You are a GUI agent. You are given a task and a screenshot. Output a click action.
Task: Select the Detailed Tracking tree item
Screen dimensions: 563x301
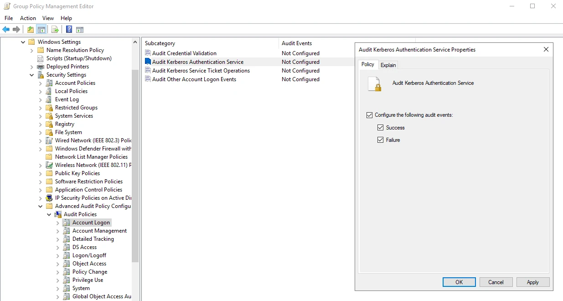(93, 239)
